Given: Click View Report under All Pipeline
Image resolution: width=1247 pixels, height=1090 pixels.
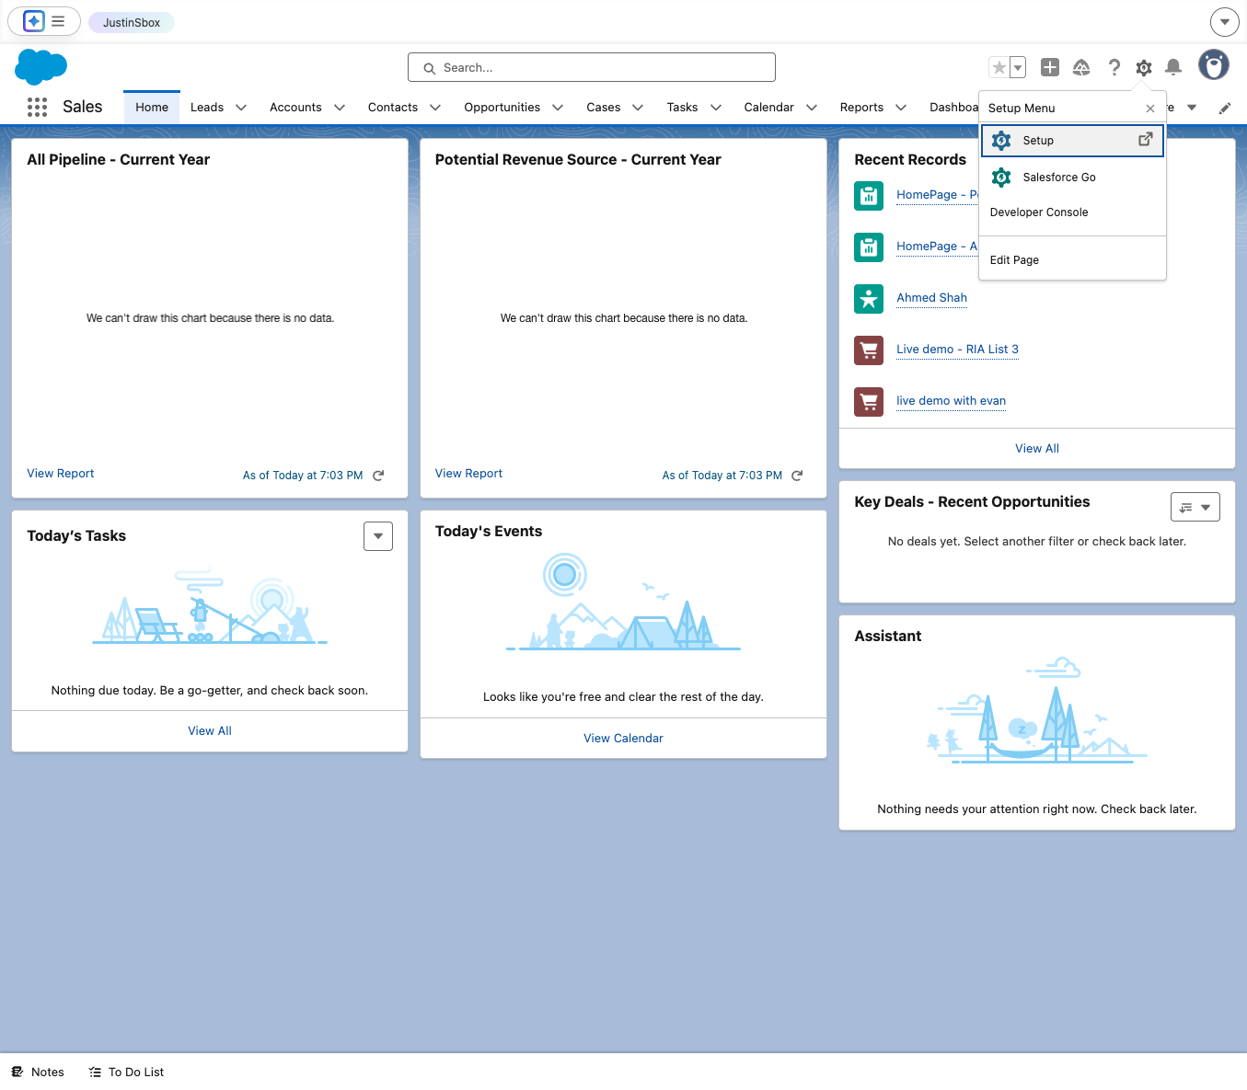Looking at the screenshot, I should pyautogui.click(x=61, y=474).
